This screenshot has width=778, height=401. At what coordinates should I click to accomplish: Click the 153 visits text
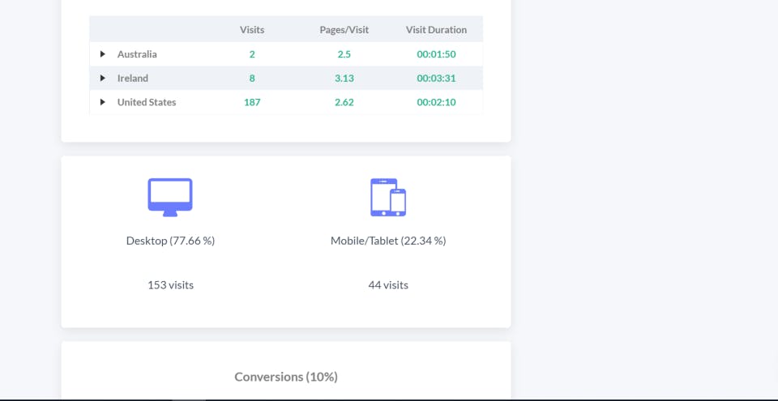pos(170,285)
